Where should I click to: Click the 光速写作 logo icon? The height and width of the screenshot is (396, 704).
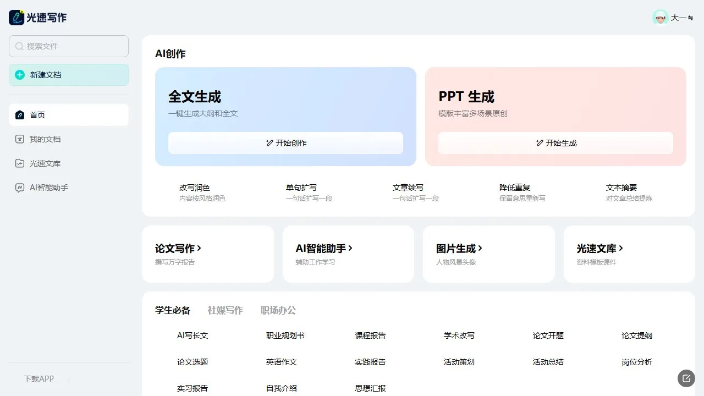click(x=16, y=18)
